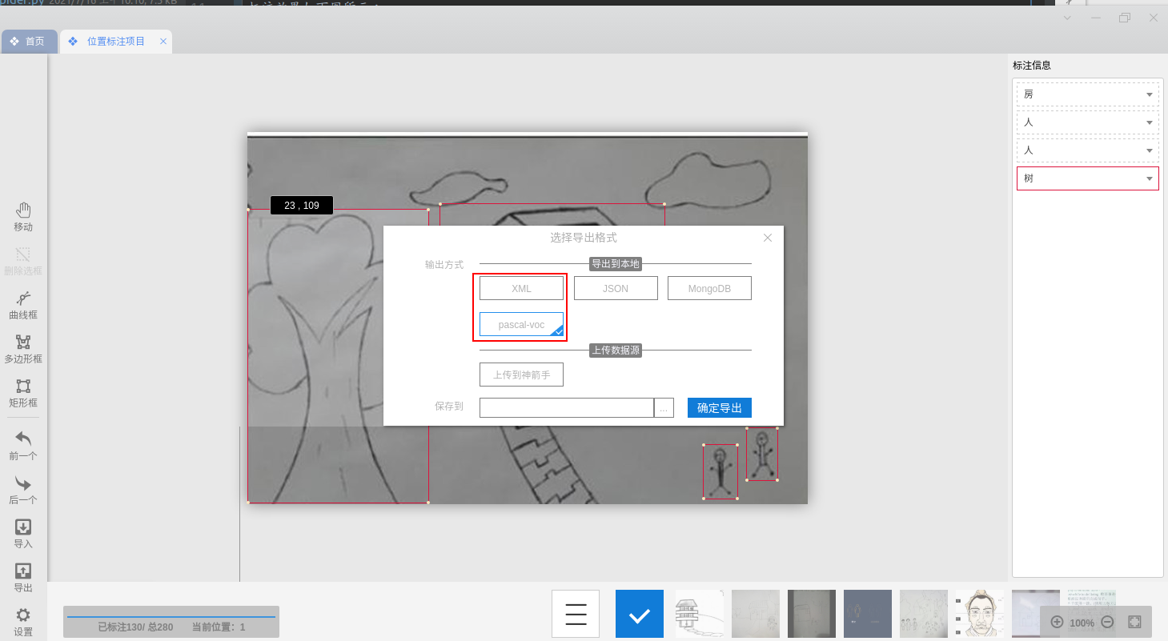The image size is (1168, 641).
Task: Click the fit-to-screen icon
Action: (x=1134, y=622)
